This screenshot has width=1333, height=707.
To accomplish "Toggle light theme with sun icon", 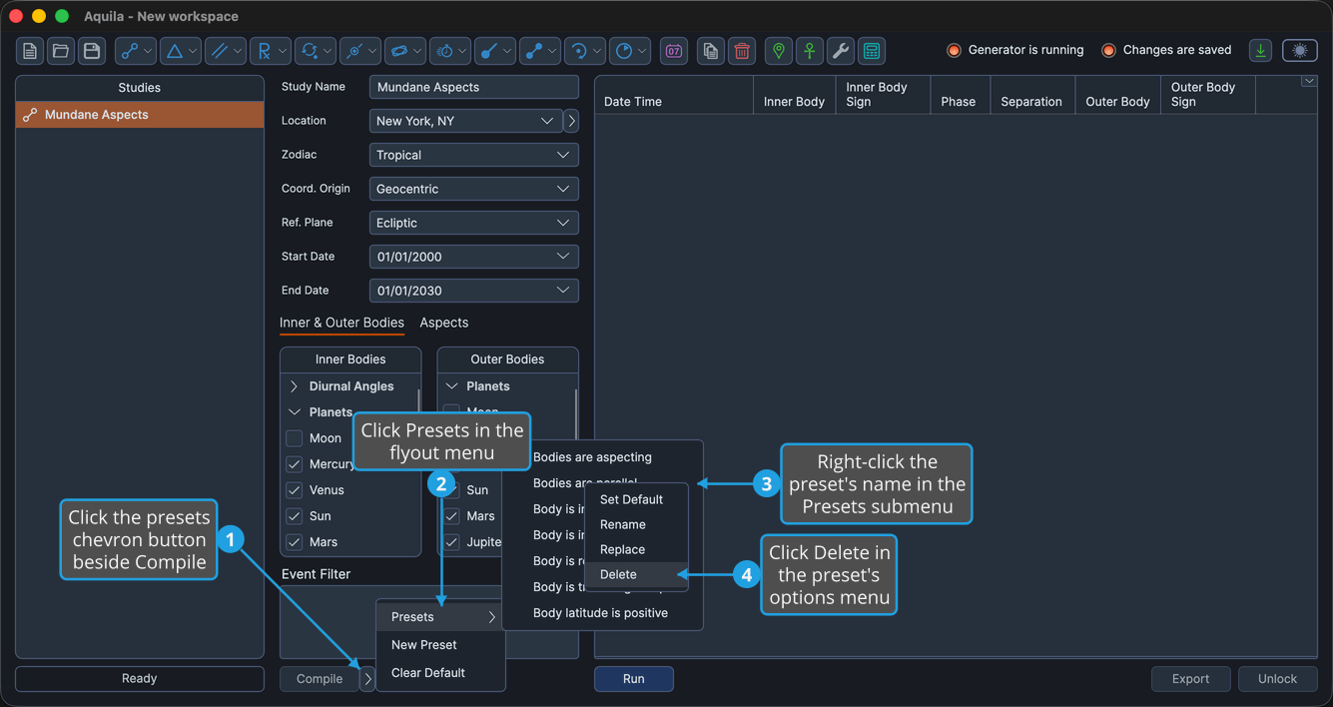I will [1300, 51].
